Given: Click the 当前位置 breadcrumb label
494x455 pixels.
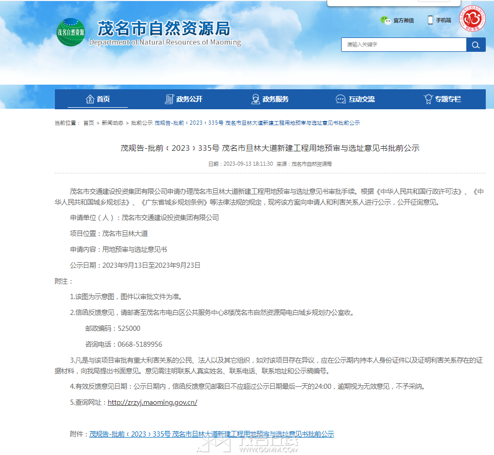Looking at the screenshot, I should 67,123.
